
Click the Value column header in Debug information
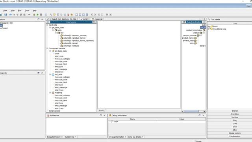[x=181, y=119]
